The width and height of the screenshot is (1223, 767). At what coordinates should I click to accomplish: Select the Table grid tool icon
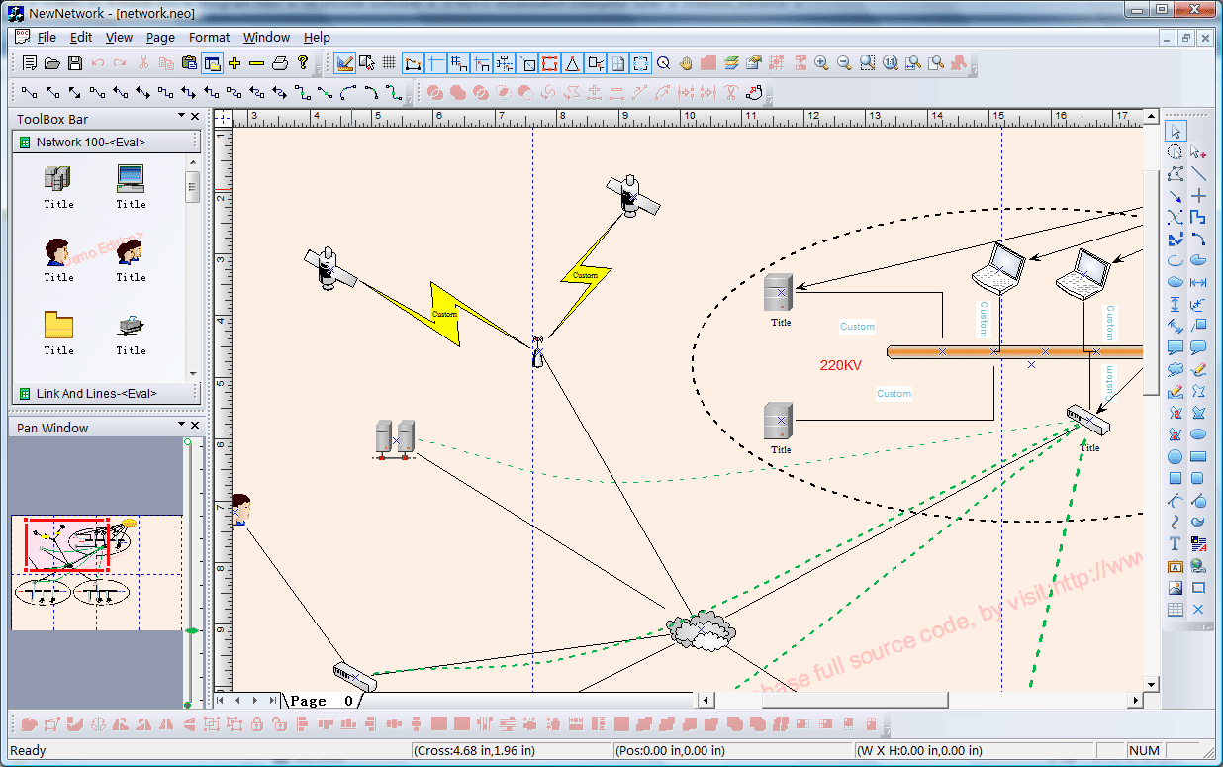1175,610
